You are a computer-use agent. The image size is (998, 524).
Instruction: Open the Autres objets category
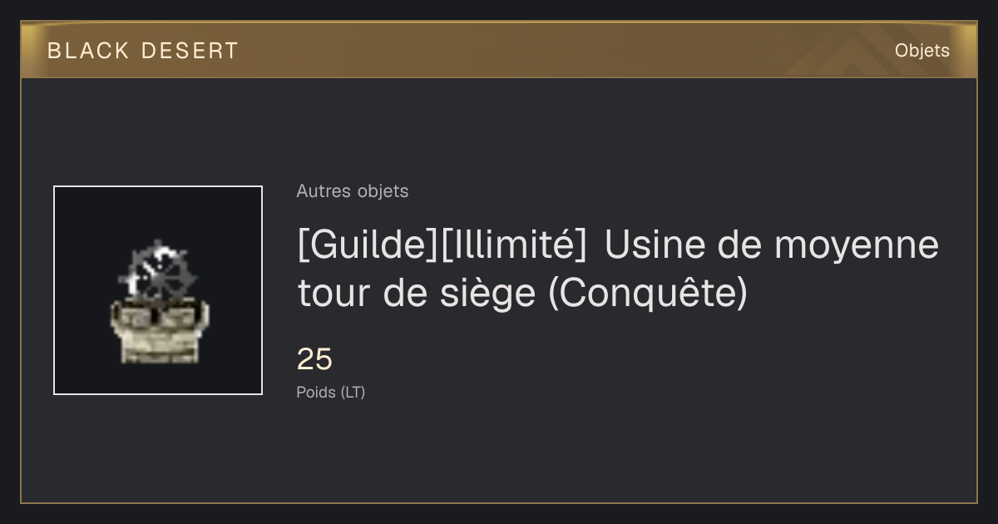click(353, 191)
